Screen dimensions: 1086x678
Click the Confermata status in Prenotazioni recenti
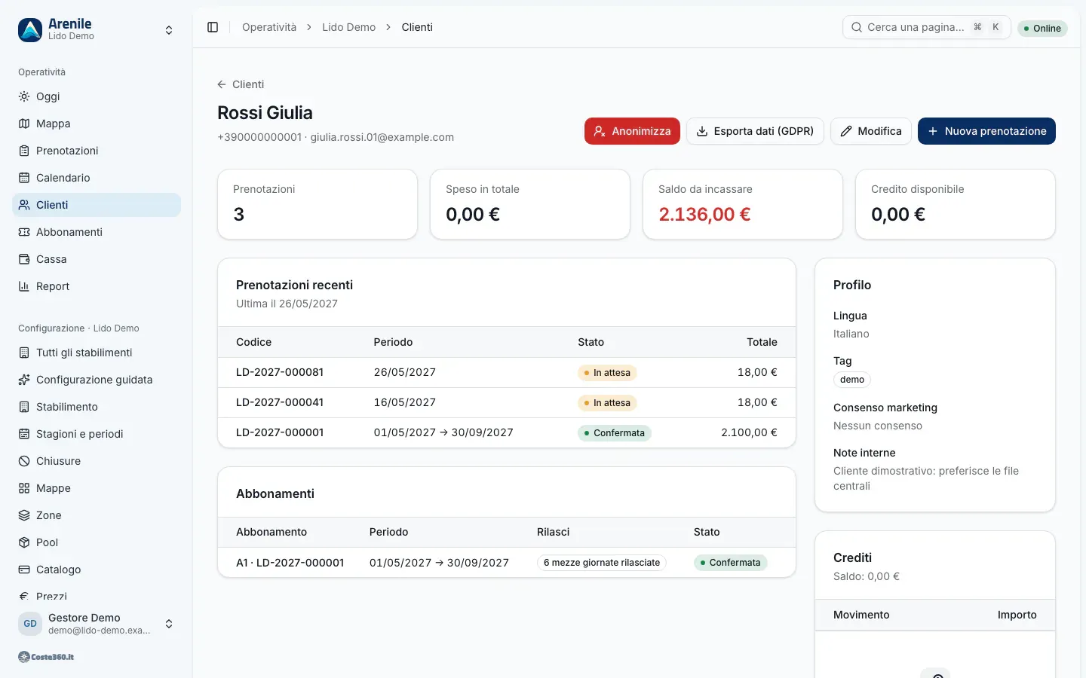pyautogui.click(x=615, y=433)
